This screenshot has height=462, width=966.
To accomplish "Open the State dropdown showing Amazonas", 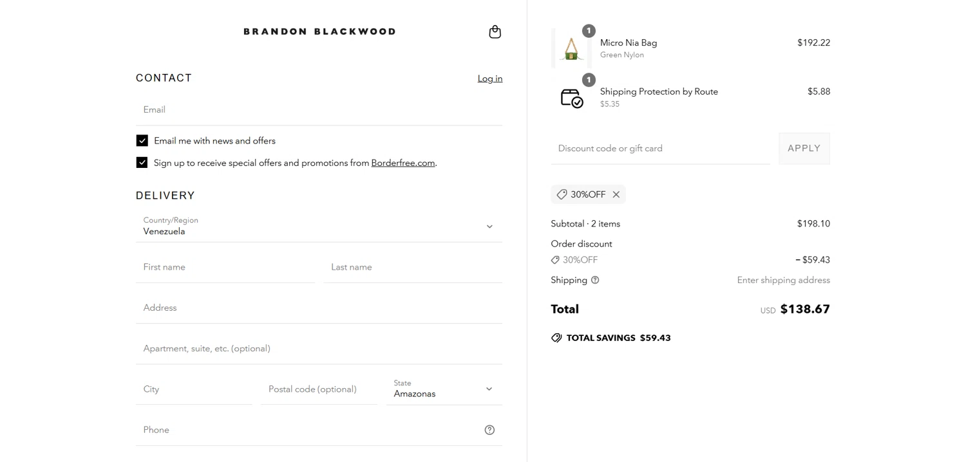I will pos(444,389).
